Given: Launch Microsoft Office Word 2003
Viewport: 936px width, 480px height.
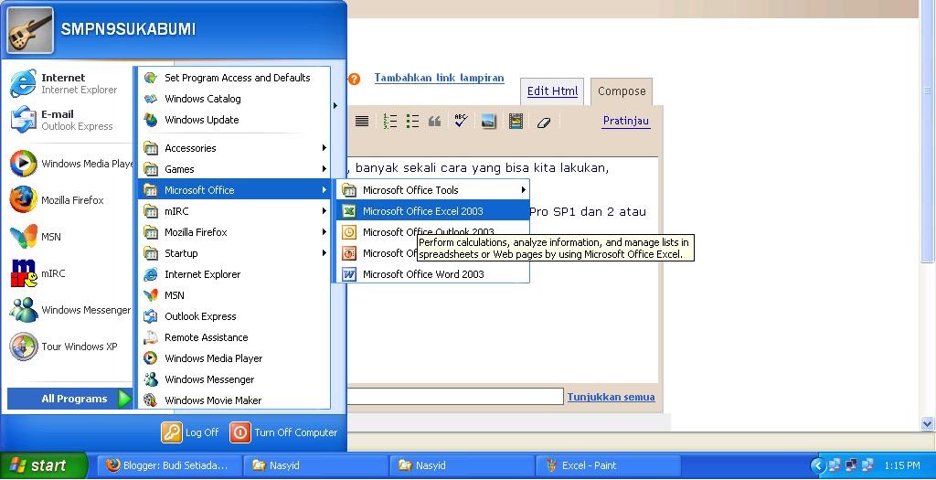Looking at the screenshot, I should (432, 274).
